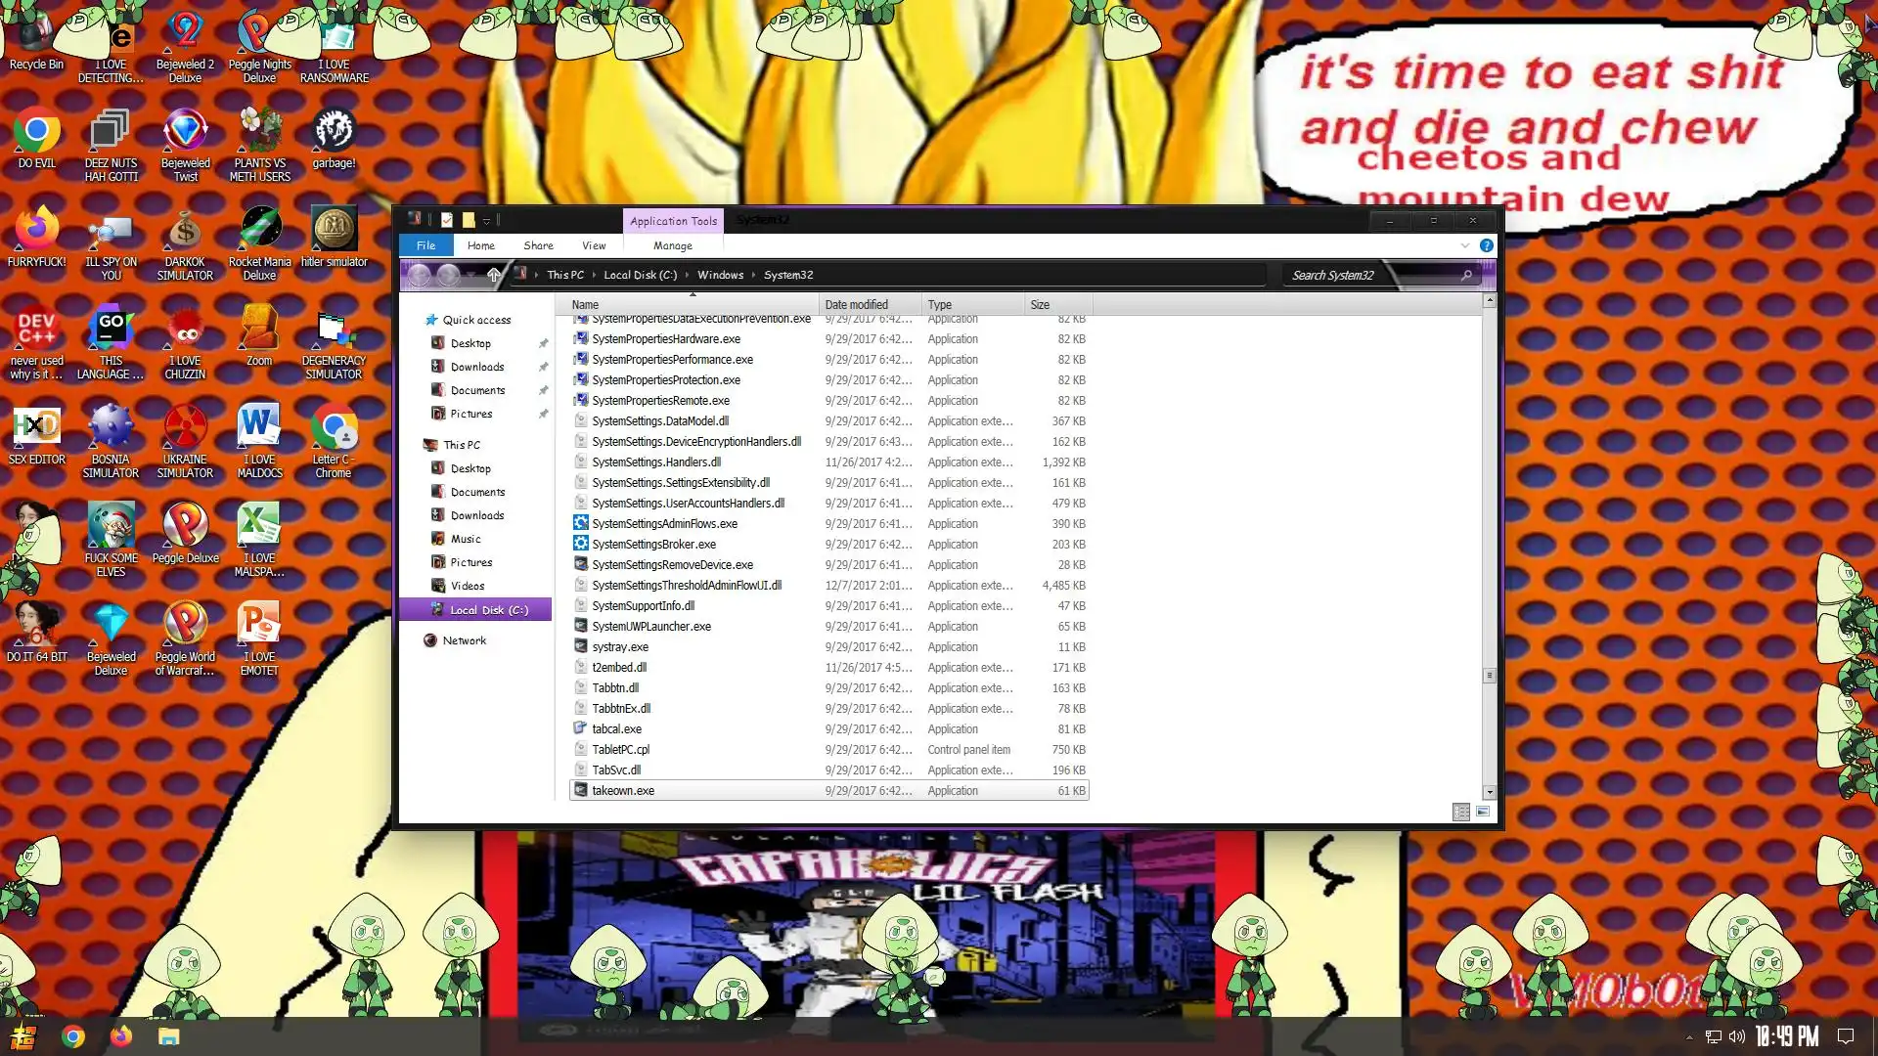Click New folder icon in title bar

(469, 220)
